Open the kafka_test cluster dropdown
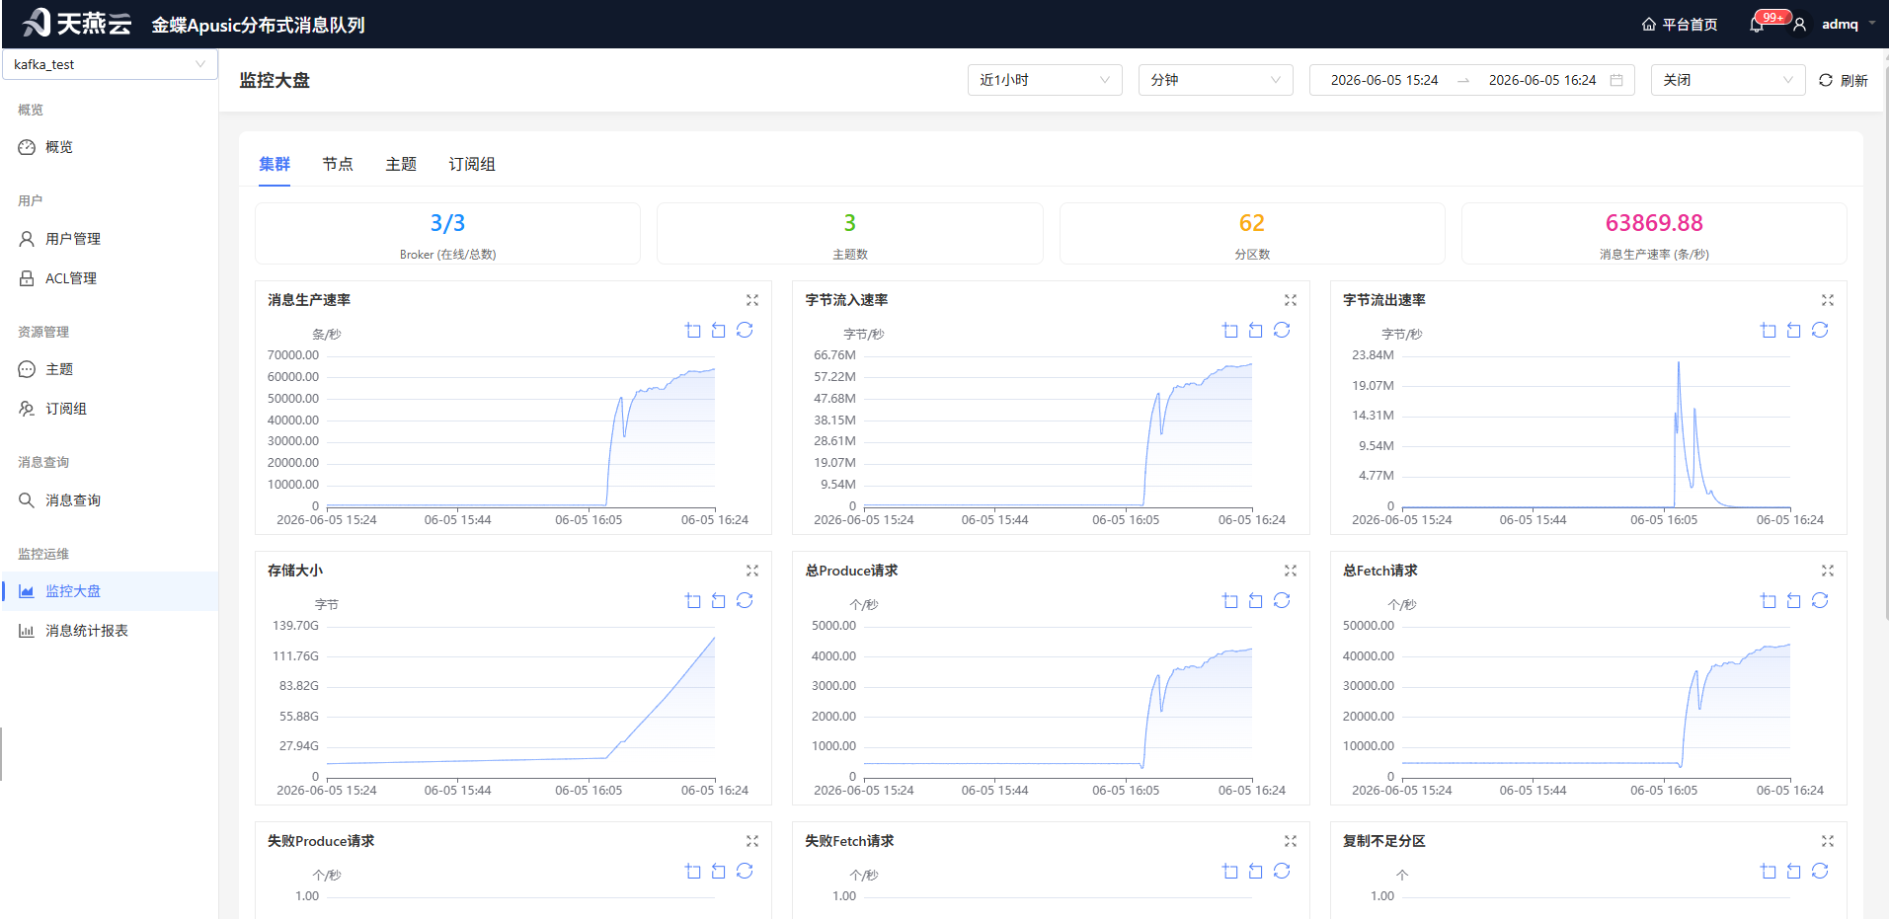 110,64
